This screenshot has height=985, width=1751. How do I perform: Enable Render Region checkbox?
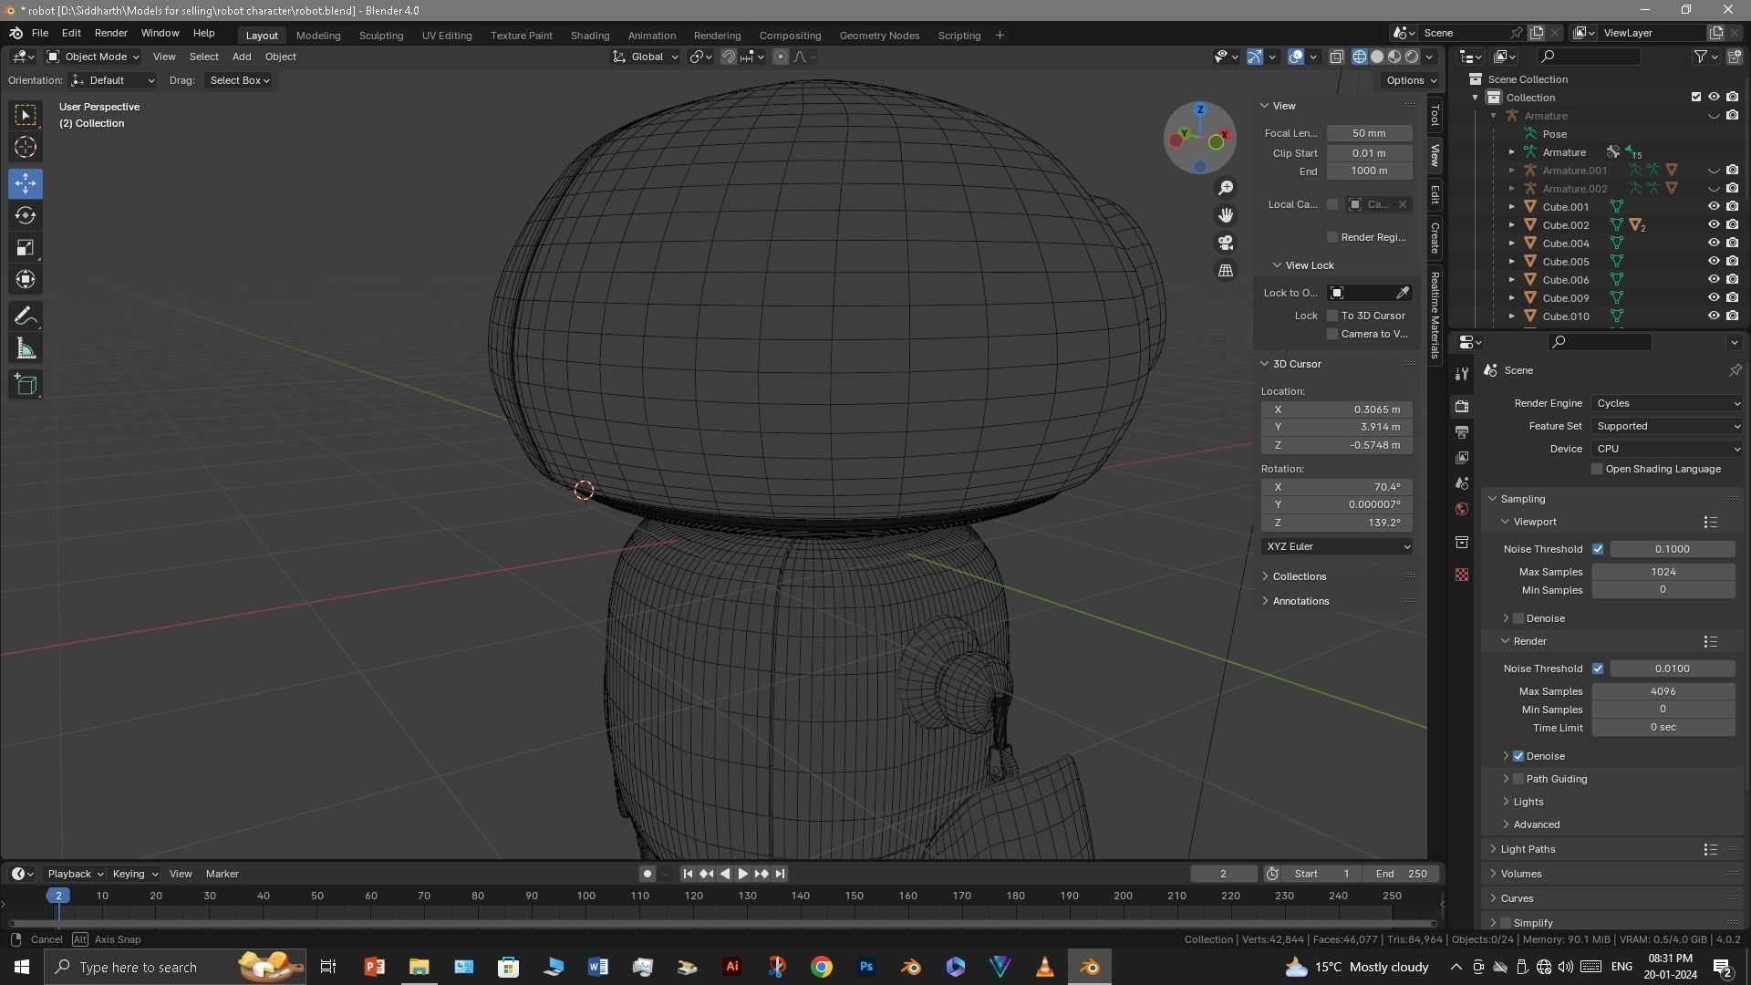click(x=1332, y=237)
